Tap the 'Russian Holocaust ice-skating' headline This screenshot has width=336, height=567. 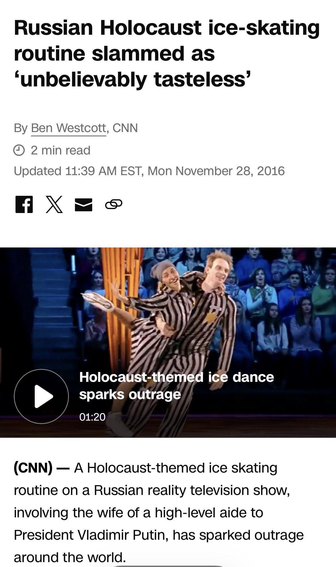coord(167,28)
